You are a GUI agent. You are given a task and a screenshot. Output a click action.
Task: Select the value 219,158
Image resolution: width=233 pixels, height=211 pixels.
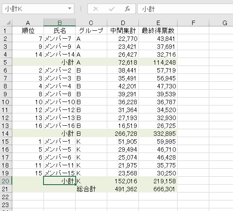click(x=158, y=181)
